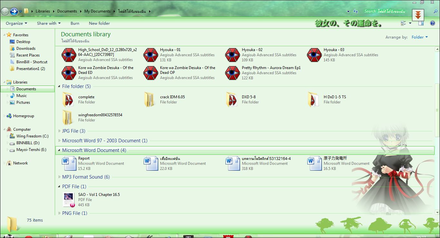The height and width of the screenshot is (238, 440).
Task: Click the file list scrollbar down arrow
Action: (x=437, y=212)
